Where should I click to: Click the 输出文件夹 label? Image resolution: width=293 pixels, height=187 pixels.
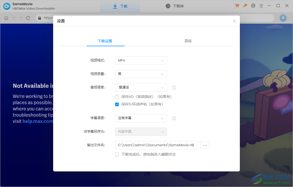(x=96, y=145)
